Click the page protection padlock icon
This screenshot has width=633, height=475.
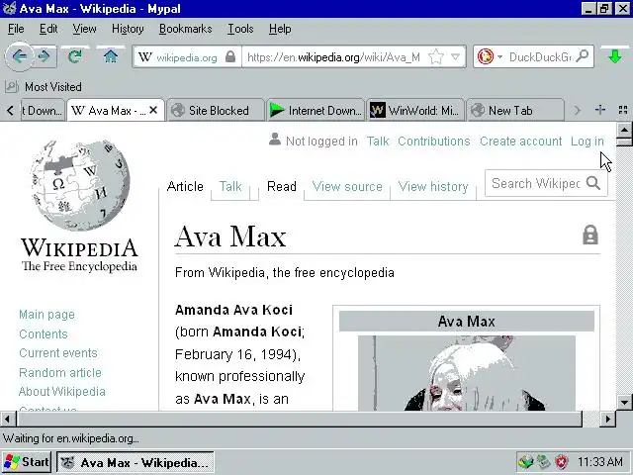coord(590,235)
